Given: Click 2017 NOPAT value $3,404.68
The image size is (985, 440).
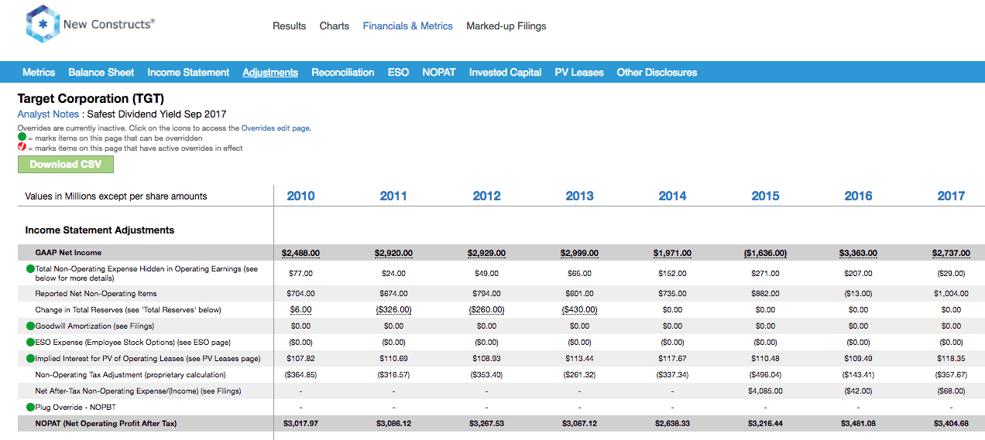Looking at the screenshot, I should click(951, 424).
